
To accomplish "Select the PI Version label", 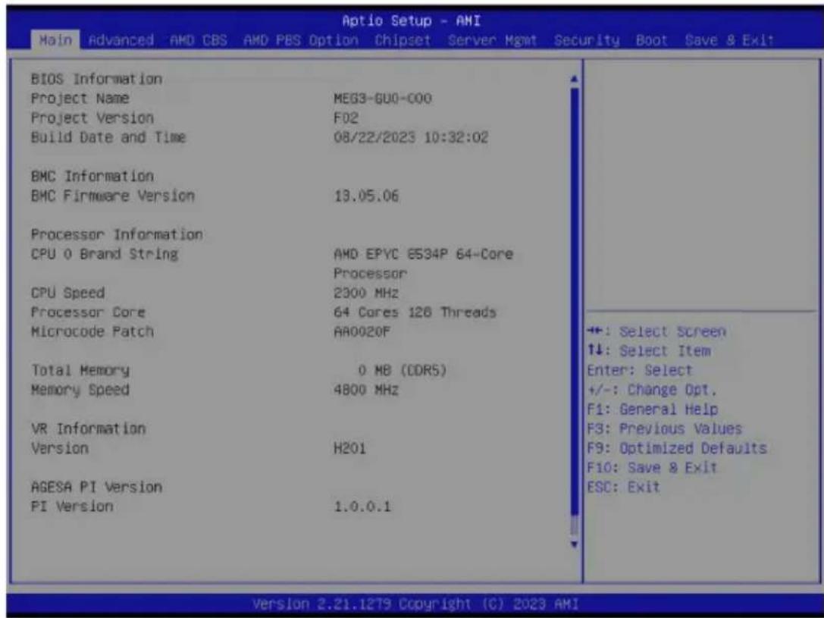I will tap(72, 507).
